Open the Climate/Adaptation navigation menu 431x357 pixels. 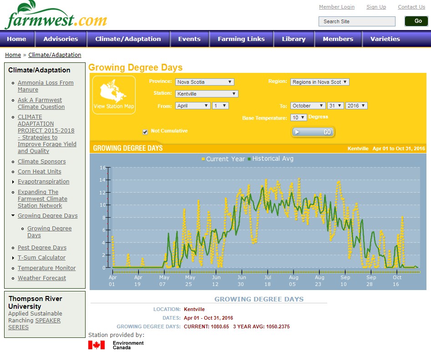tap(128, 39)
